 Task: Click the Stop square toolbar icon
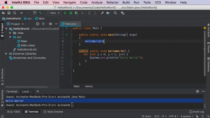point(82,13)
